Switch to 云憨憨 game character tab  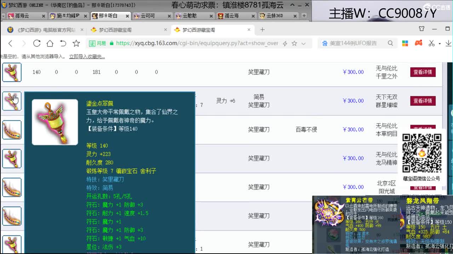click(x=194, y=16)
